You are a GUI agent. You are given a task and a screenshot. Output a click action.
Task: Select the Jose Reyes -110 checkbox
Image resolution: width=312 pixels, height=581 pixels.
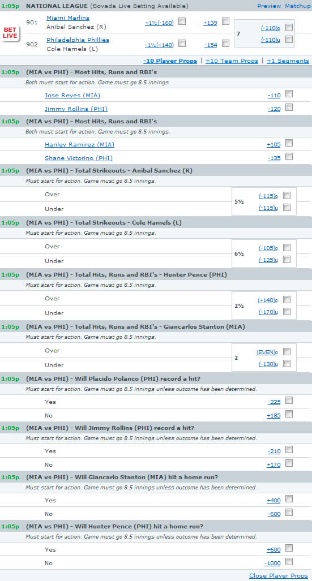click(x=289, y=94)
